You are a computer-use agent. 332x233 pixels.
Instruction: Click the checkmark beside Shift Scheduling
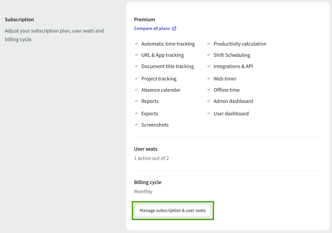coord(208,55)
